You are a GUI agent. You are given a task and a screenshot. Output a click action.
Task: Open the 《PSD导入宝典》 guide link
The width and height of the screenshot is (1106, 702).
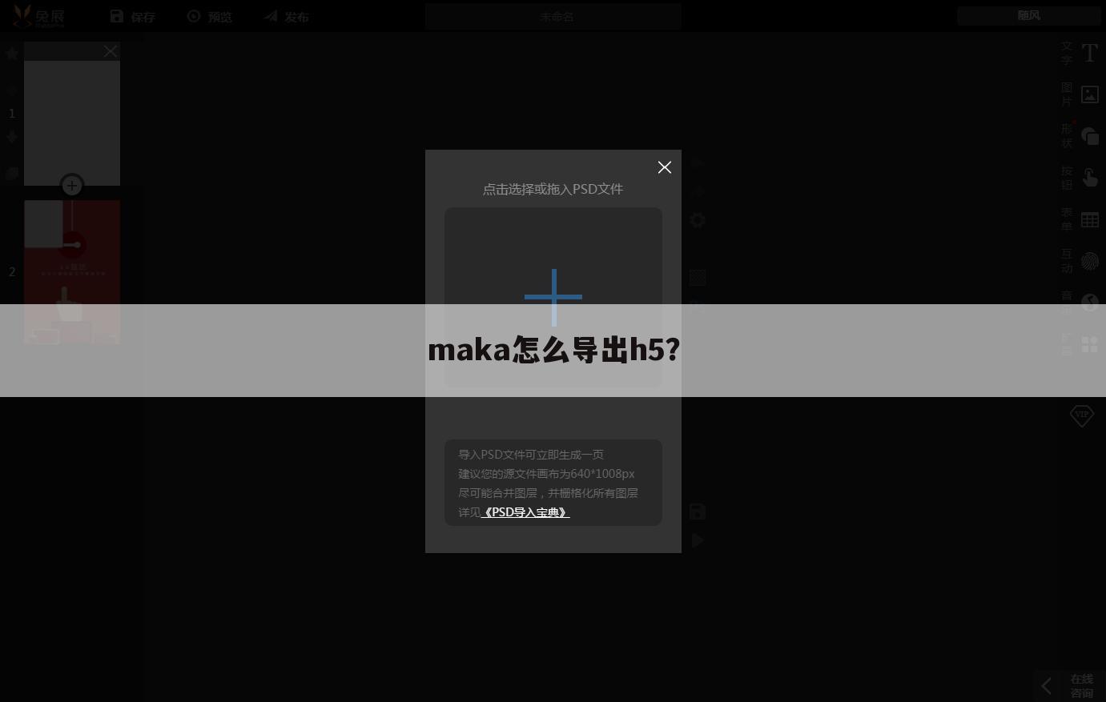click(526, 512)
